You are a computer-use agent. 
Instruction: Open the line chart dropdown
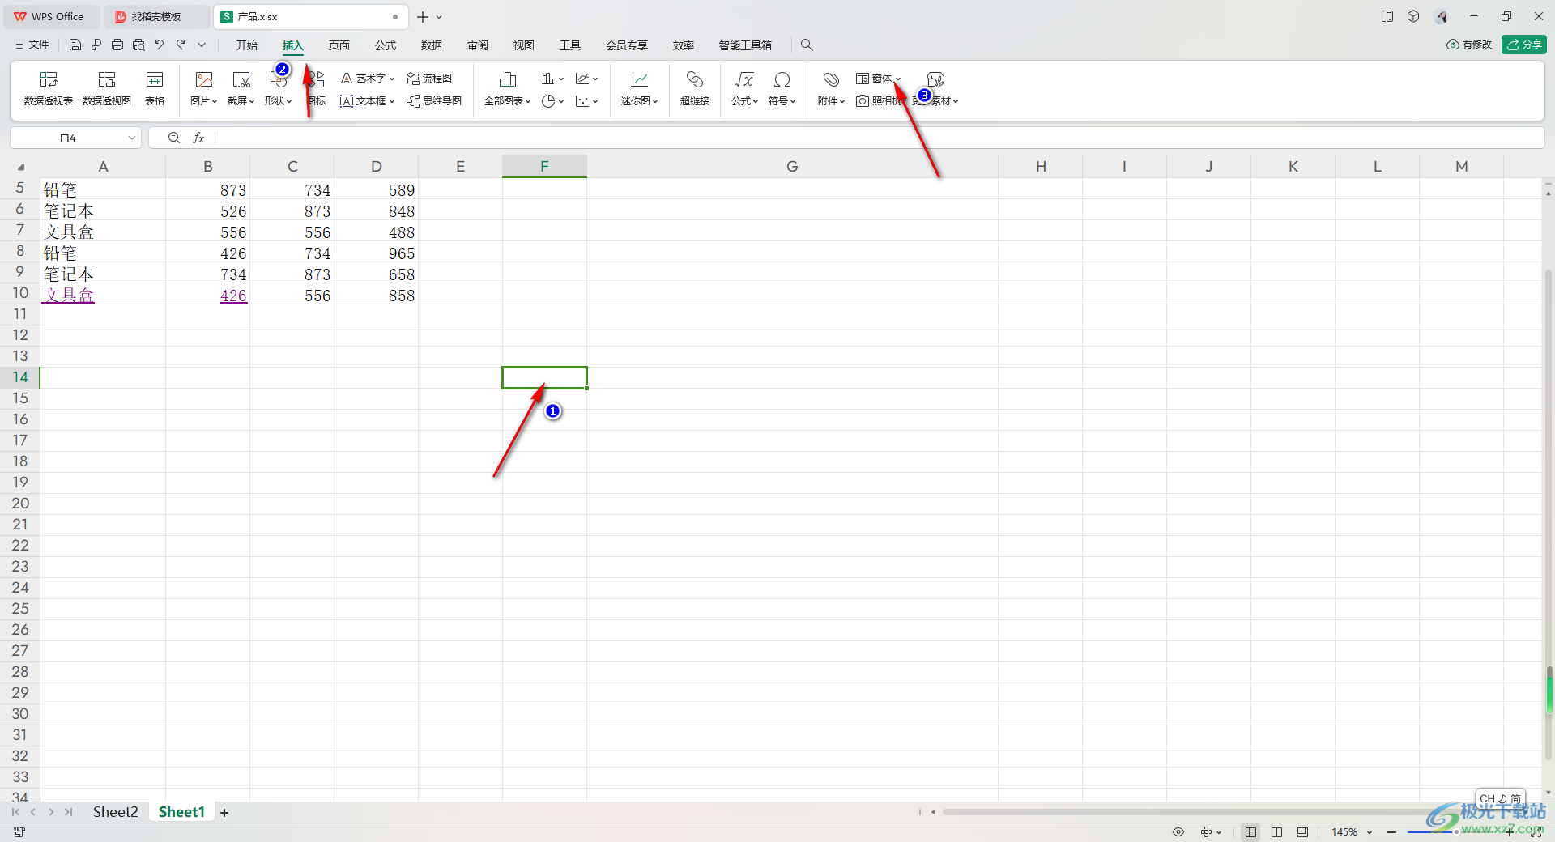(x=586, y=79)
